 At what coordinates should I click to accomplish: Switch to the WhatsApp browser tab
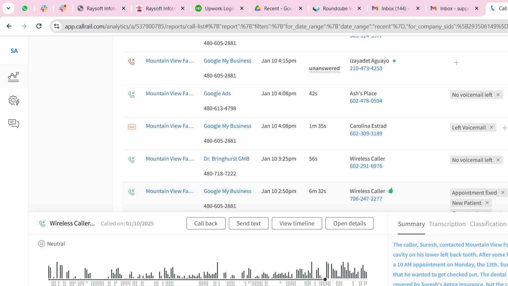[x=25, y=8]
